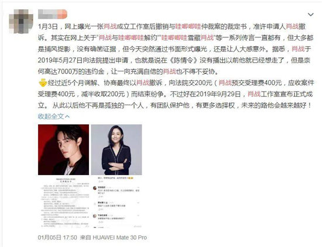The height and width of the screenshot is (247, 322).
Task: Click 肖战 keyword after 准许申请人
Action: click(292, 26)
